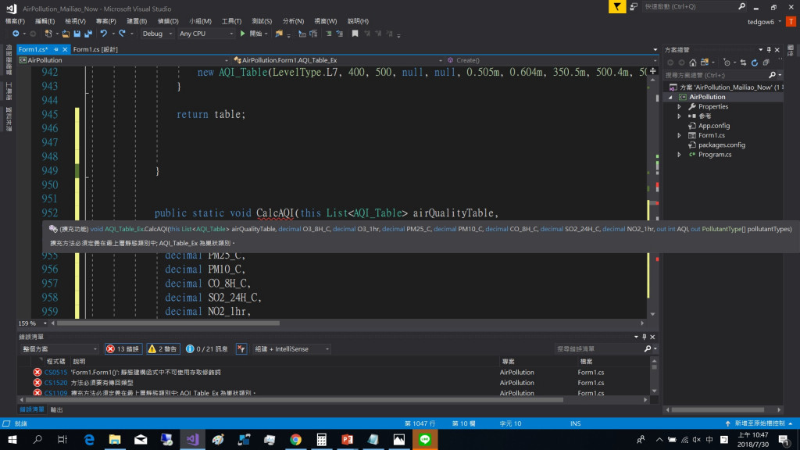Open the 檔案(F) File menu
800x450 pixels.
coord(15,21)
